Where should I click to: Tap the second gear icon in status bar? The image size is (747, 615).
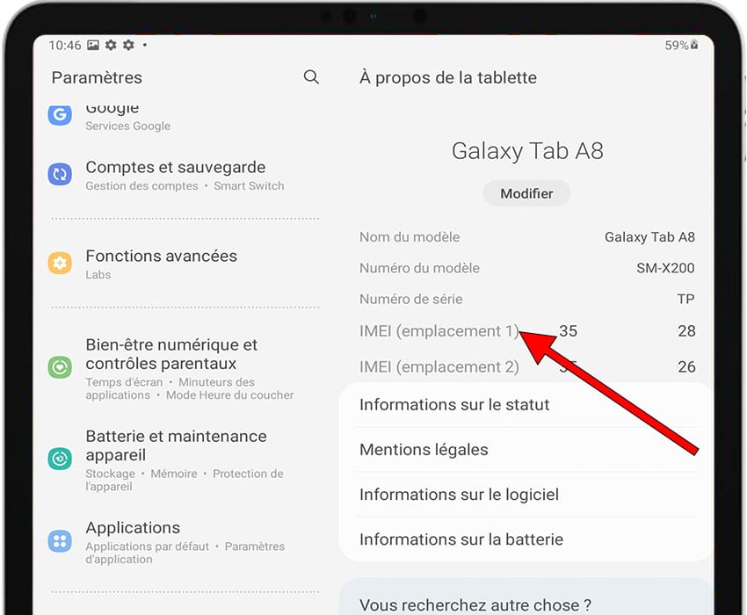click(x=128, y=46)
